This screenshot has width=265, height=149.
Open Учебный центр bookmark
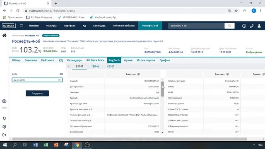(x=104, y=17)
